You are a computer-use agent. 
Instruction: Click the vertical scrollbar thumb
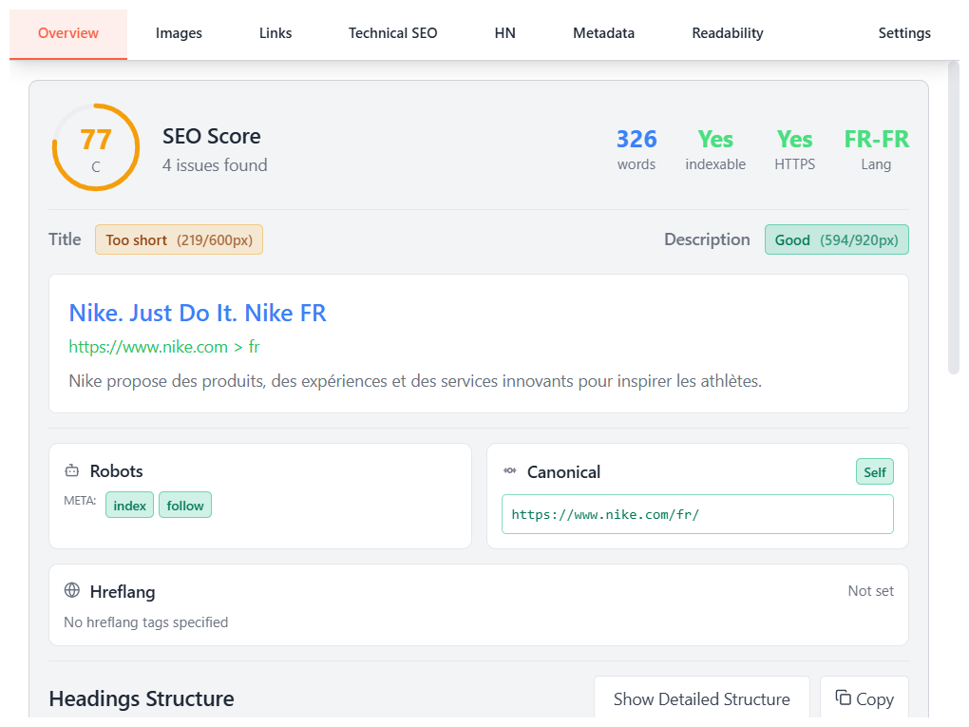(x=954, y=217)
